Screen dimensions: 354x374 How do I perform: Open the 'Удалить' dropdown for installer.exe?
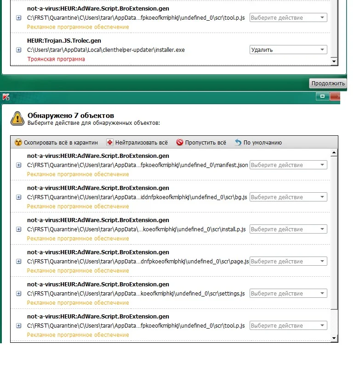click(x=288, y=50)
